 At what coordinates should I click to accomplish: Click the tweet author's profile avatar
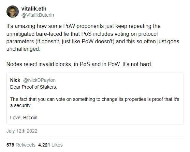[13, 12]
